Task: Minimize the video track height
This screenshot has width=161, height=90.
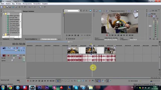Action: click(2, 48)
